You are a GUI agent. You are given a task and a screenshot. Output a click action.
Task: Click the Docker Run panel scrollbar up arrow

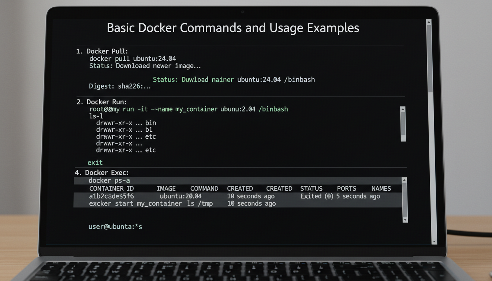coord(403,109)
